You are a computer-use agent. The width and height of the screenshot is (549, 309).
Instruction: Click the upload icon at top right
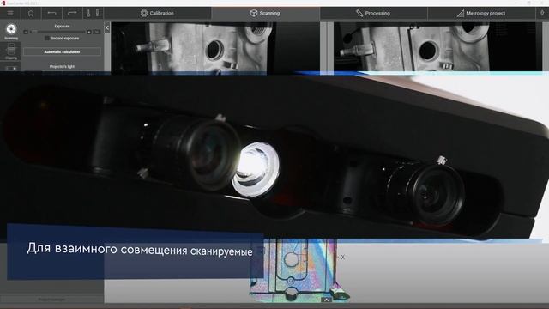pyautogui.click(x=542, y=14)
